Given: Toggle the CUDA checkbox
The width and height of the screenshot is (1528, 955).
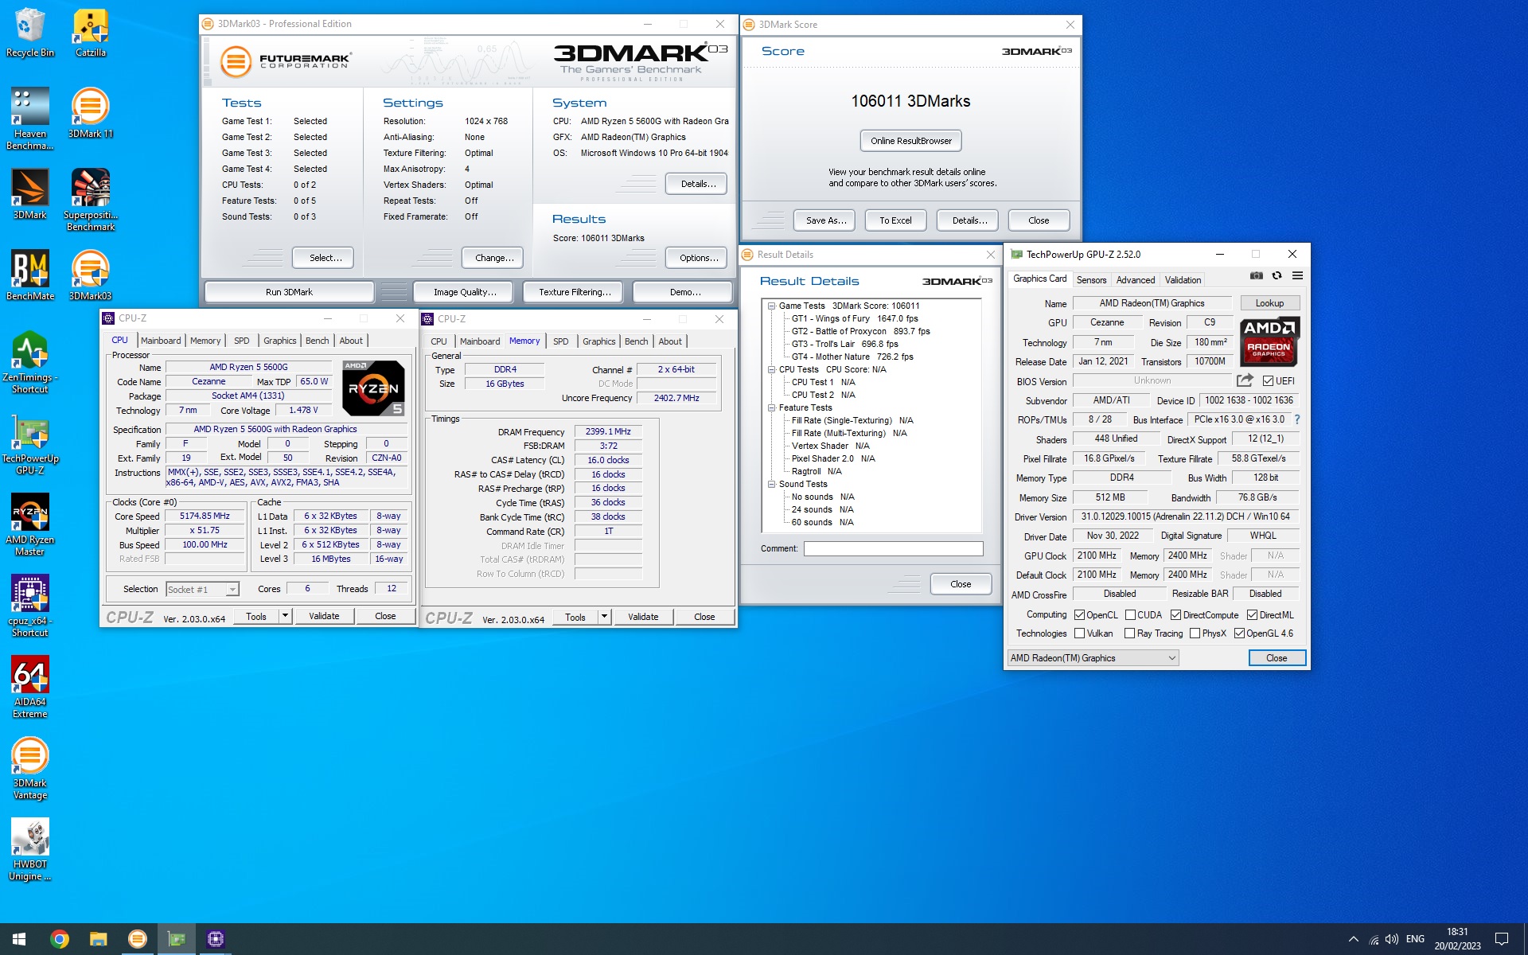Looking at the screenshot, I should tap(1130, 615).
